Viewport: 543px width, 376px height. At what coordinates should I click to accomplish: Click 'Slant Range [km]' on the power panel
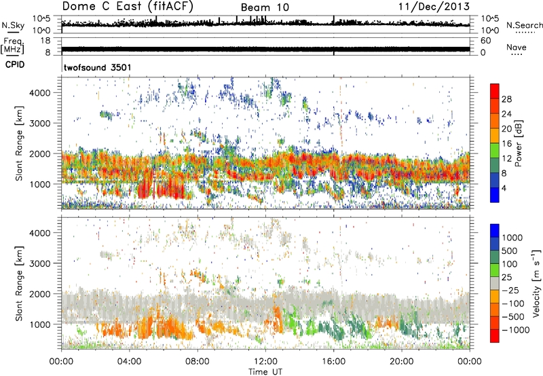coord(19,143)
